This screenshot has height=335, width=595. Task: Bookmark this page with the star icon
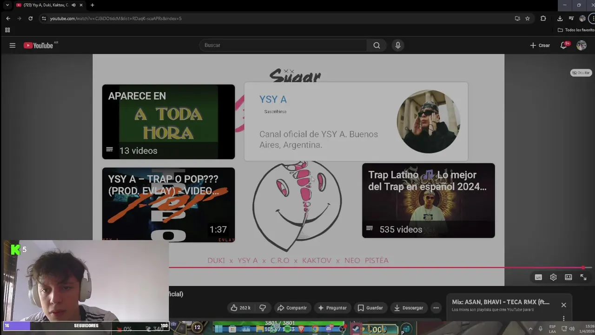point(527,18)
